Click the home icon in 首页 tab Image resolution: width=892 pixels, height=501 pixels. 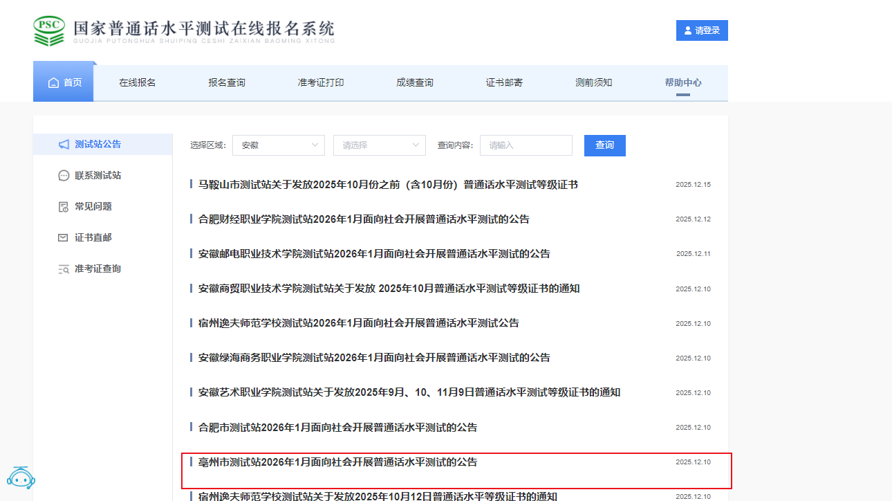(53, 83)
